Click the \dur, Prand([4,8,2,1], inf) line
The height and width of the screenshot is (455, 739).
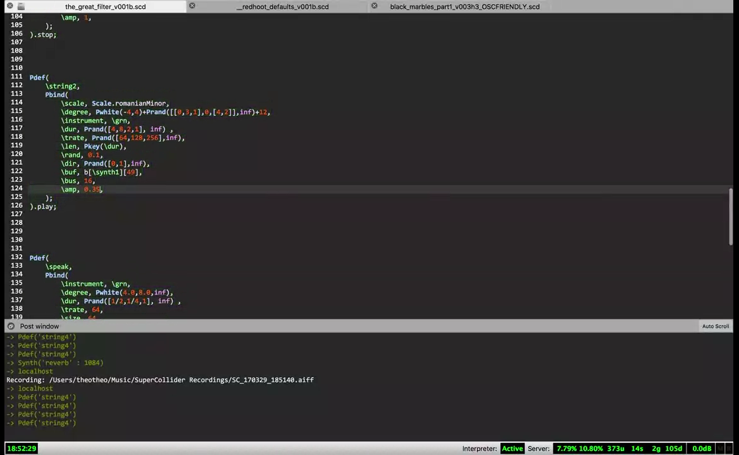[117, 129]
